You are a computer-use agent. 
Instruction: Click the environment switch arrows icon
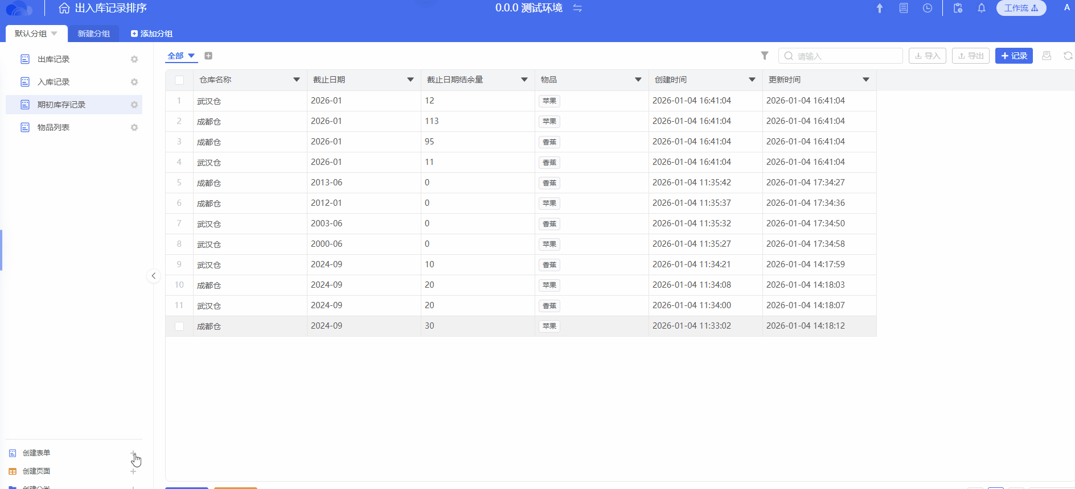click(x=577, y=8)
